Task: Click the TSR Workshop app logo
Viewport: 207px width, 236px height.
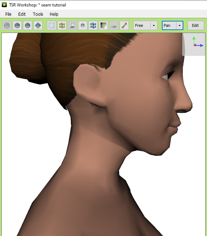Action: click(4, 5)
